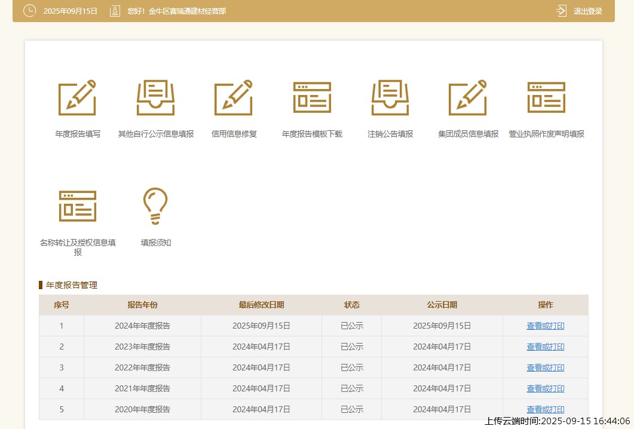The width and height of the screenshot is (634, 429).
Task: Click the sequence number 5 cell
Action: click(62, 410)
